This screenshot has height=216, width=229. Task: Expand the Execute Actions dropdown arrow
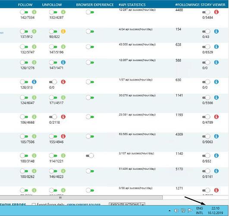click(x=143, y=204)
